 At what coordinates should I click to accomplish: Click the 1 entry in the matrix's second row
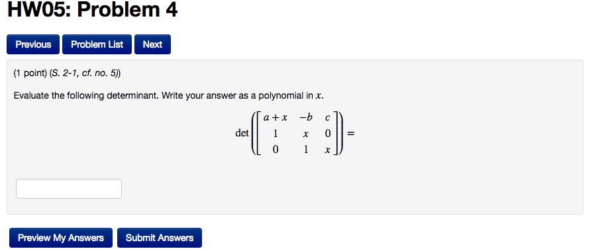pyautogui.click(x=275, y=134)
